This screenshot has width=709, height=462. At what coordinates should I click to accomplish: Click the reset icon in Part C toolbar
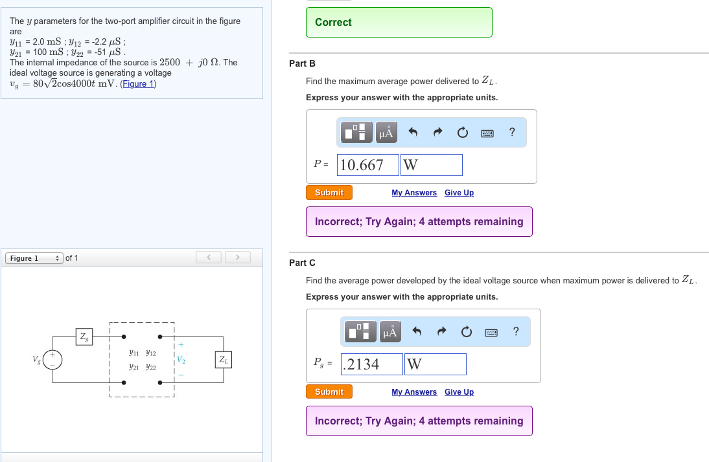[x=466, y=333]
